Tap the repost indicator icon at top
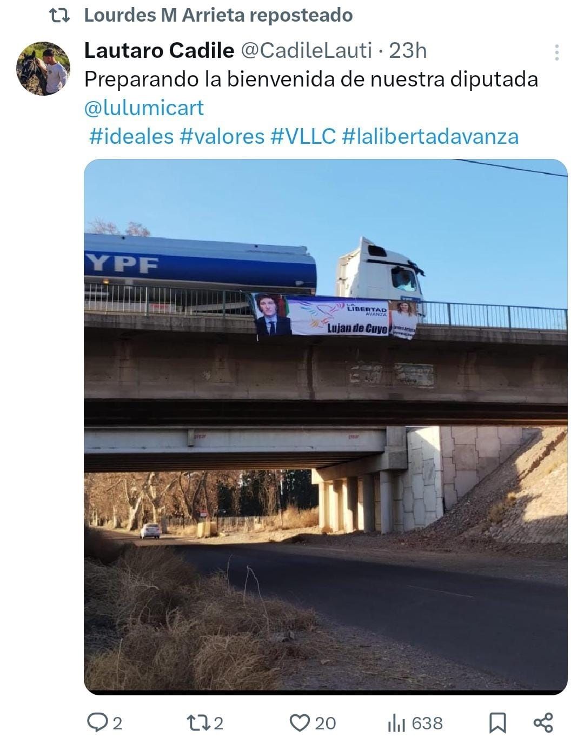This screenshot has height=744, width=584. pyautogui.click(x=59, y=16)
